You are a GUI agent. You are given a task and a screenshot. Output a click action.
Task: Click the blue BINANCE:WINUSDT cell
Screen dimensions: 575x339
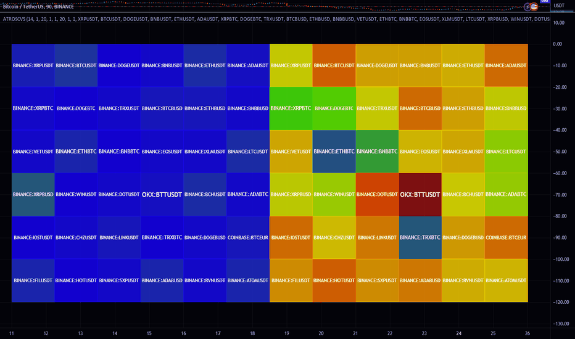[x=76, y=195]
